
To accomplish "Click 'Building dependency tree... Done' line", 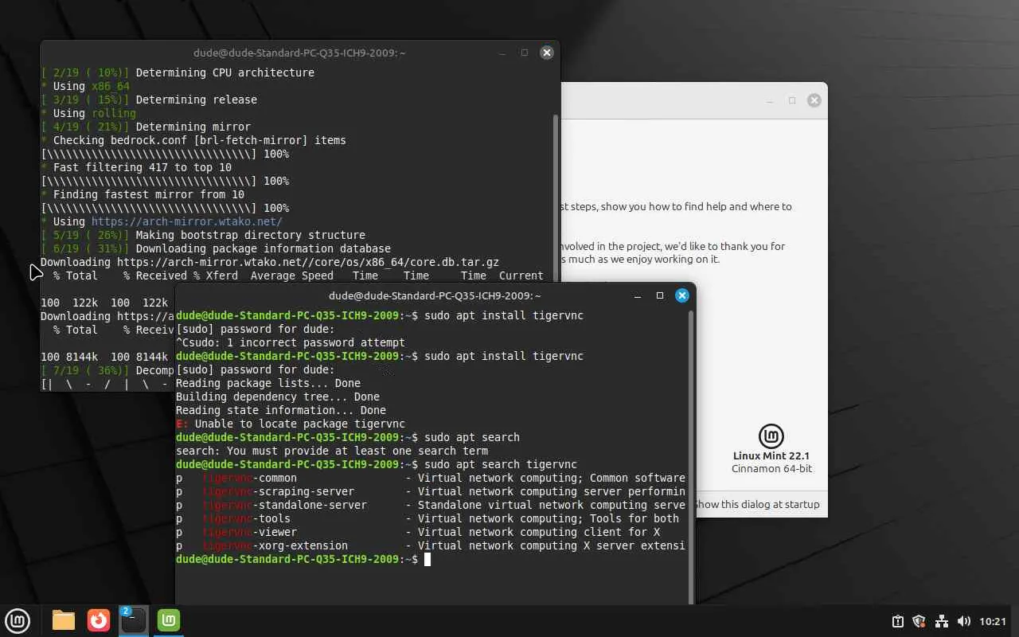I will (278, 397).
